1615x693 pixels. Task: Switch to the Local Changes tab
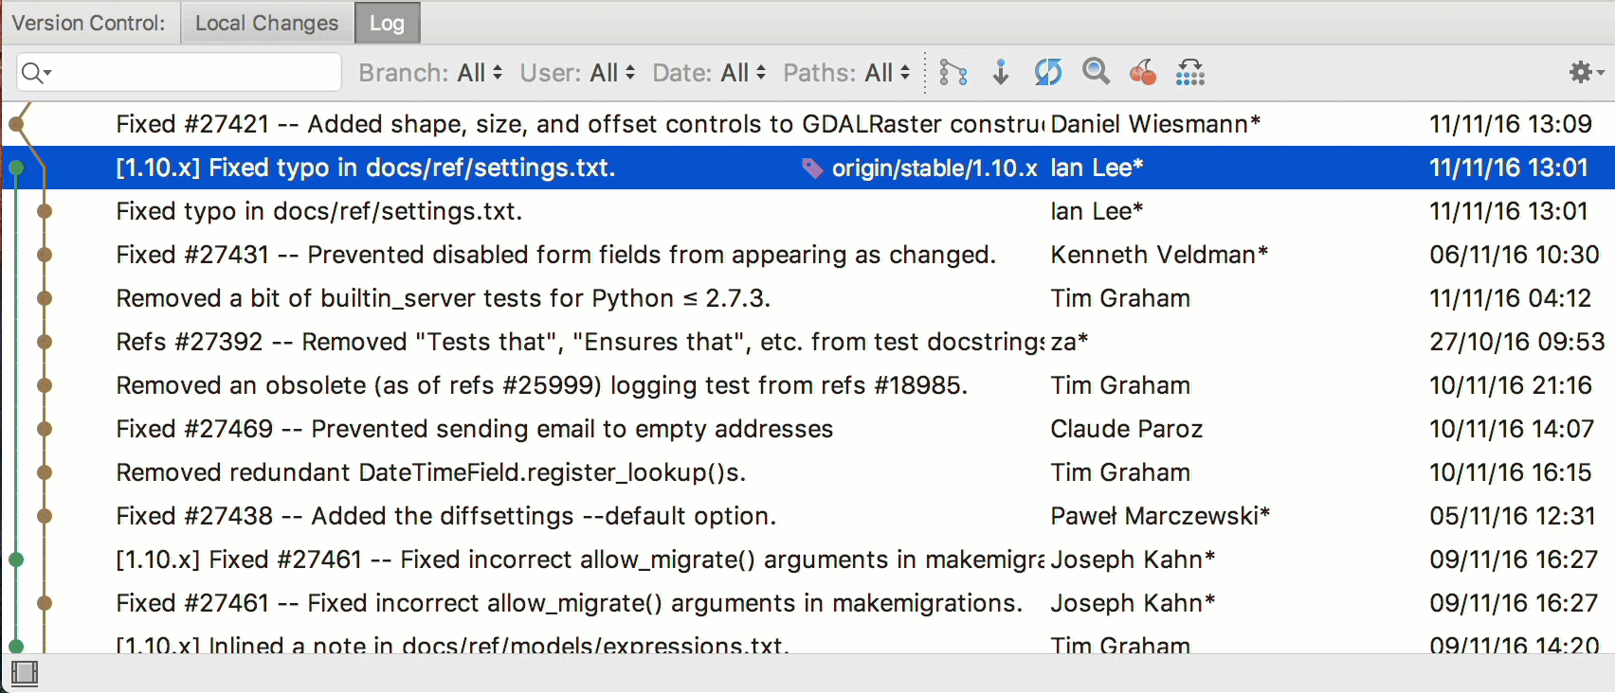[266, 23]
